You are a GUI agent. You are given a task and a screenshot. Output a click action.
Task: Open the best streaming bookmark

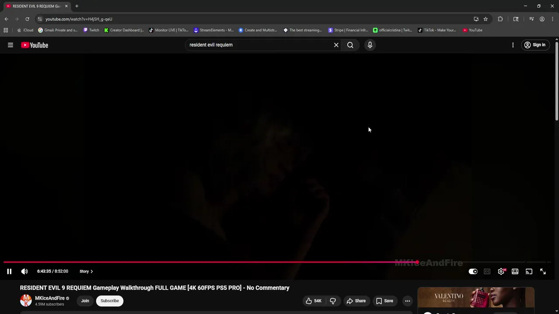point(303,30)
